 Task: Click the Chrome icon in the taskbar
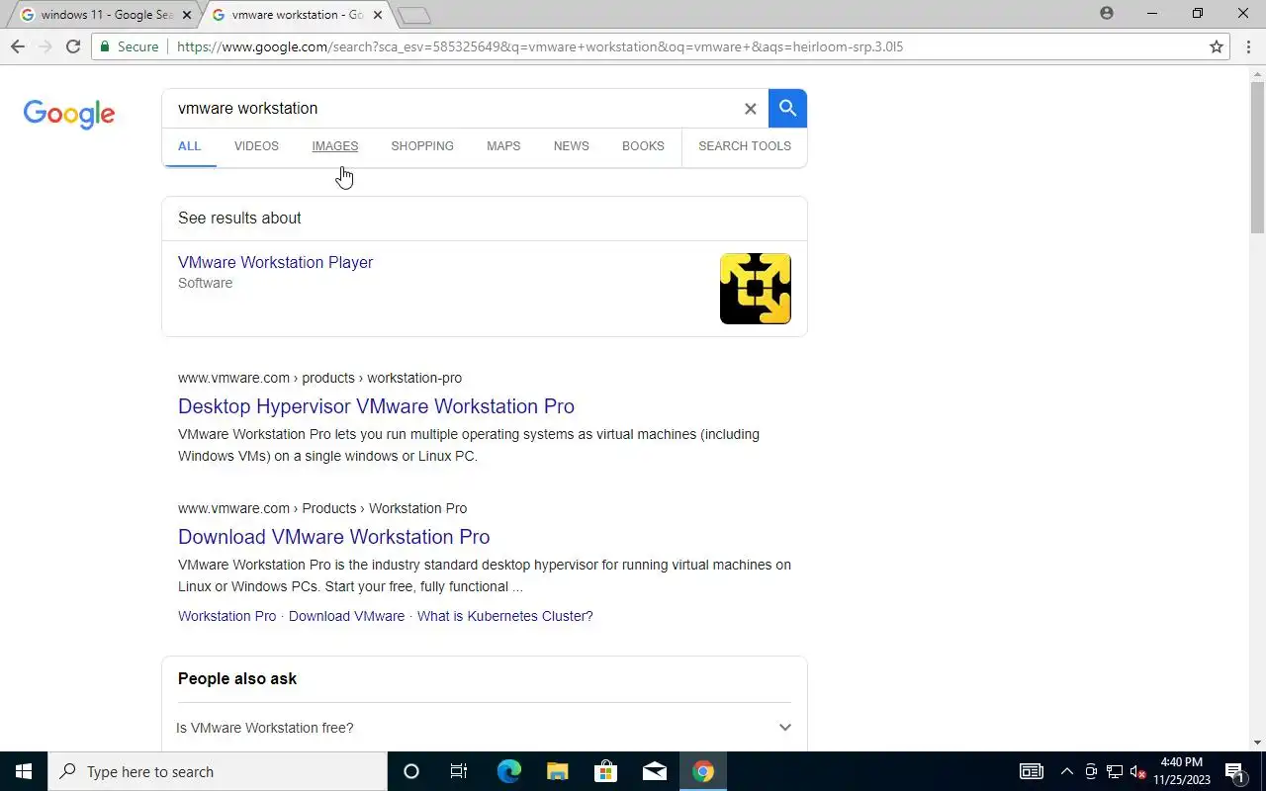coord(703,771)
